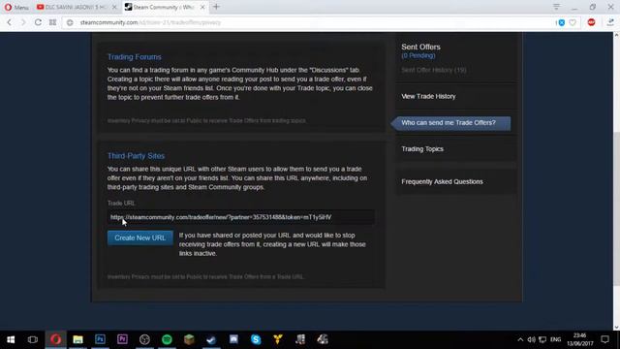This screenshot has height=349, width=620.
Task: Go forward to next page
Action: [x=23, y=22]
